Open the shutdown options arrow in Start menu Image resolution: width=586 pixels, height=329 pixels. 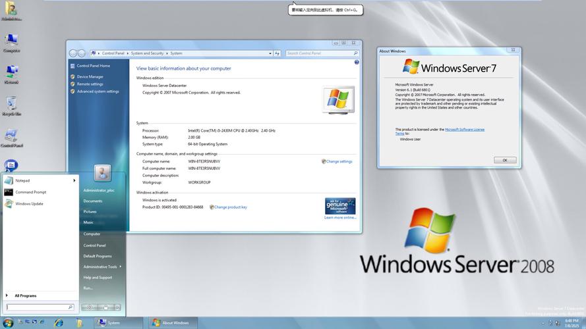click(117, 307)
